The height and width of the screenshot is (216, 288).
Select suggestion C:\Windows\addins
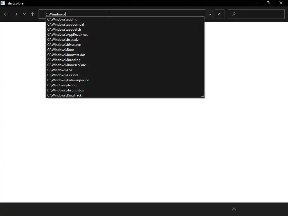125,19
